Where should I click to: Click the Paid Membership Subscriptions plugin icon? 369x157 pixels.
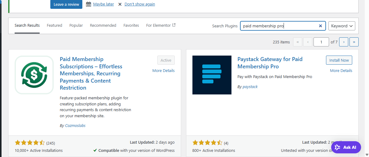click(34, 75)
